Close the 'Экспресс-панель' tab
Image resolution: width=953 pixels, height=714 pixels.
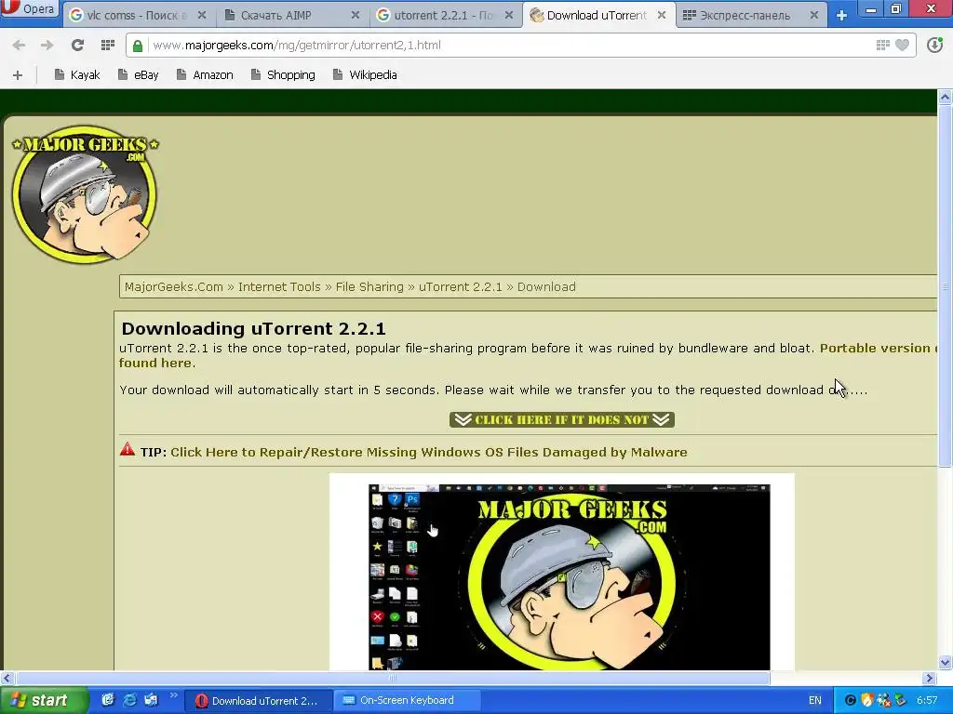tap(814, 15)
